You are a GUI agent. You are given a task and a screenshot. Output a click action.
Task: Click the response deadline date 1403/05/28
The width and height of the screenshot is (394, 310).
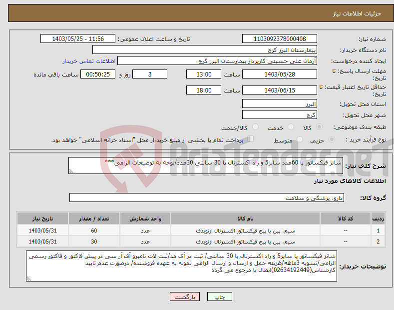tap(280, 74)
